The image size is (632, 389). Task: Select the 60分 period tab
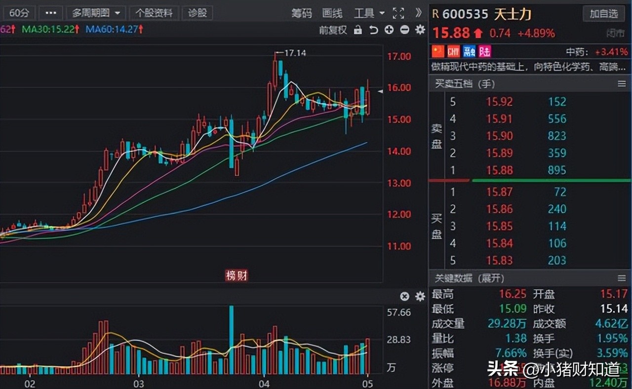(19, 13)
